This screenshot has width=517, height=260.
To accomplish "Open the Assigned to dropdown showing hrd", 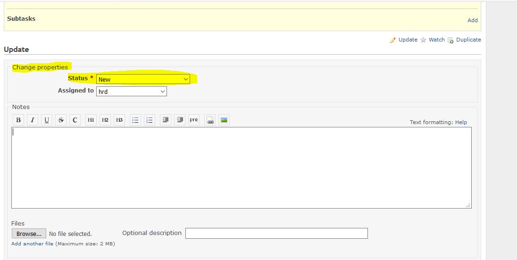I will point(132,92).
